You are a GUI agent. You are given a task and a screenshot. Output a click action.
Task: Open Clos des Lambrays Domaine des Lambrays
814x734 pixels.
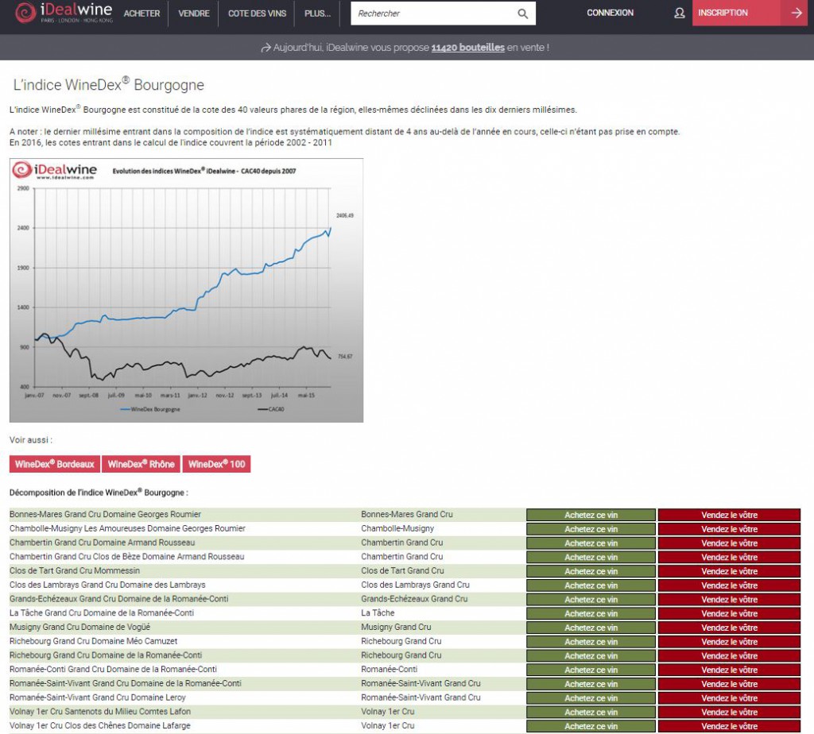point(107,585)
